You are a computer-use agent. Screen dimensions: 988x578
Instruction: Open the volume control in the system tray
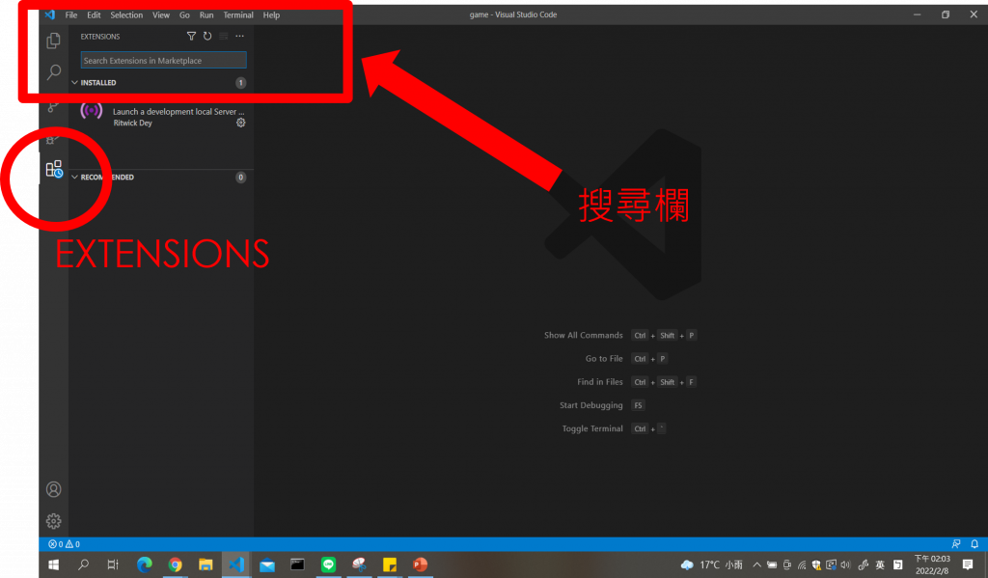click(x=845, y=564)
